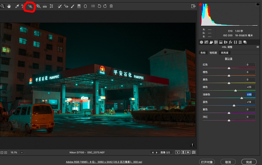Select the Hand tool
Viewport: 262px width, 165px height.
(x=9, y=6)
